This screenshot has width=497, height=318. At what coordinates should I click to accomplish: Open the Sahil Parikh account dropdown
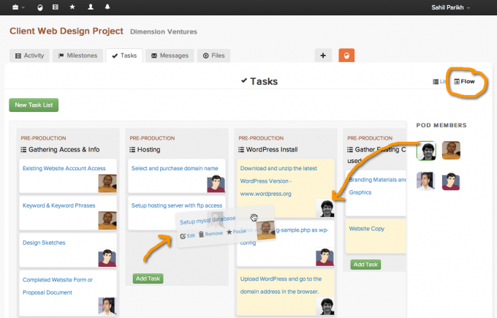click(450, 7)
